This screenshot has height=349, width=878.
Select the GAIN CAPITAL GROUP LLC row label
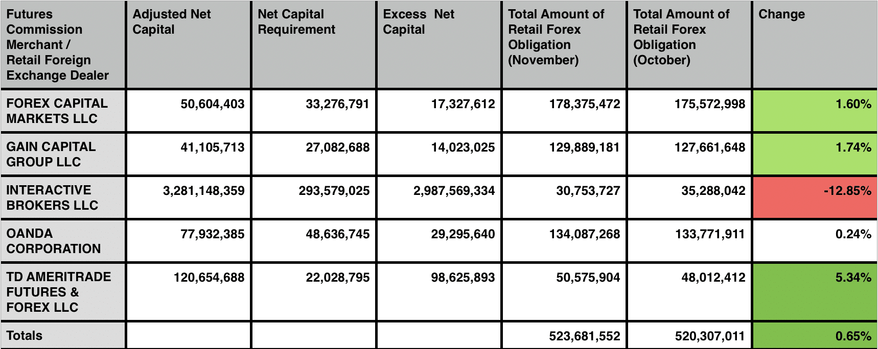[51, 154]
